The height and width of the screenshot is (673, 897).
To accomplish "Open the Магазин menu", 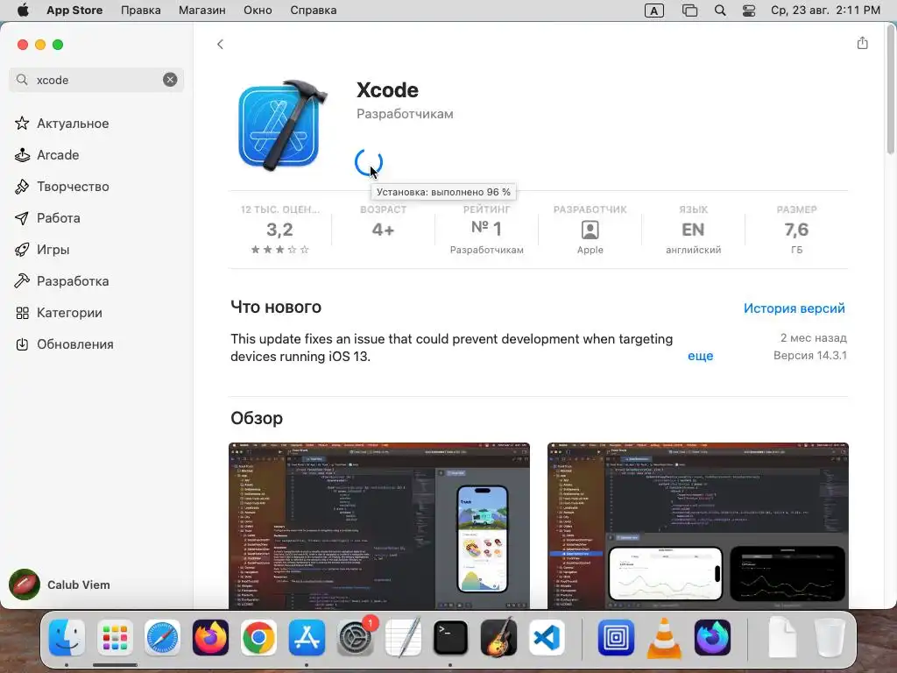I will click(202, 11).
